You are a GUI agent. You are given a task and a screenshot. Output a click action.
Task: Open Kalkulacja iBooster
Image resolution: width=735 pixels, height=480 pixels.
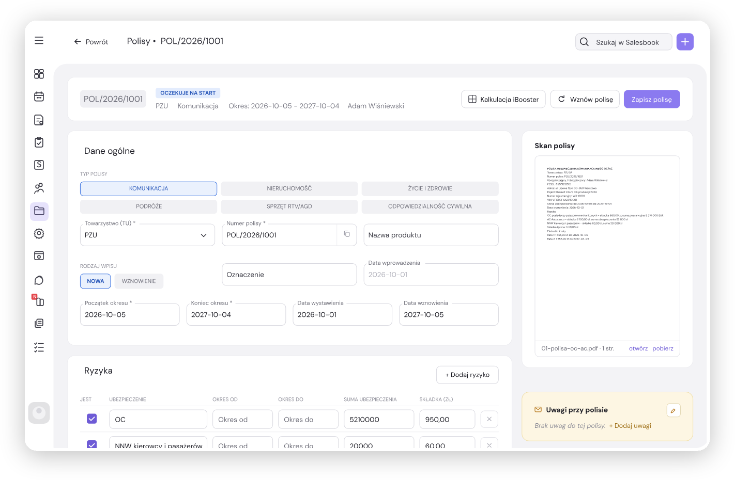503,99
